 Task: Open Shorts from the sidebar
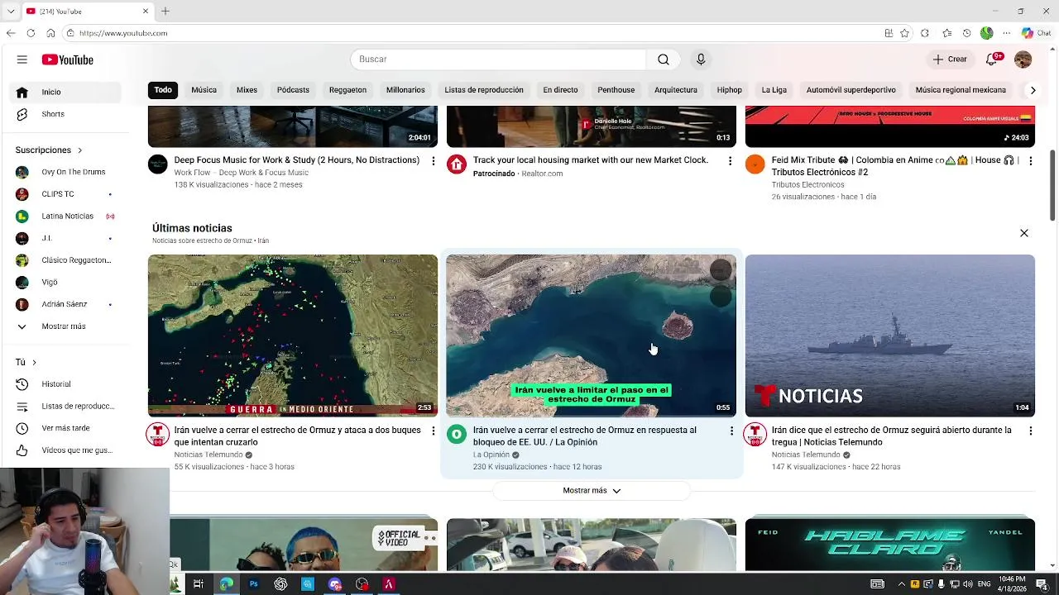pyautogui.click(x=65, y=114)
